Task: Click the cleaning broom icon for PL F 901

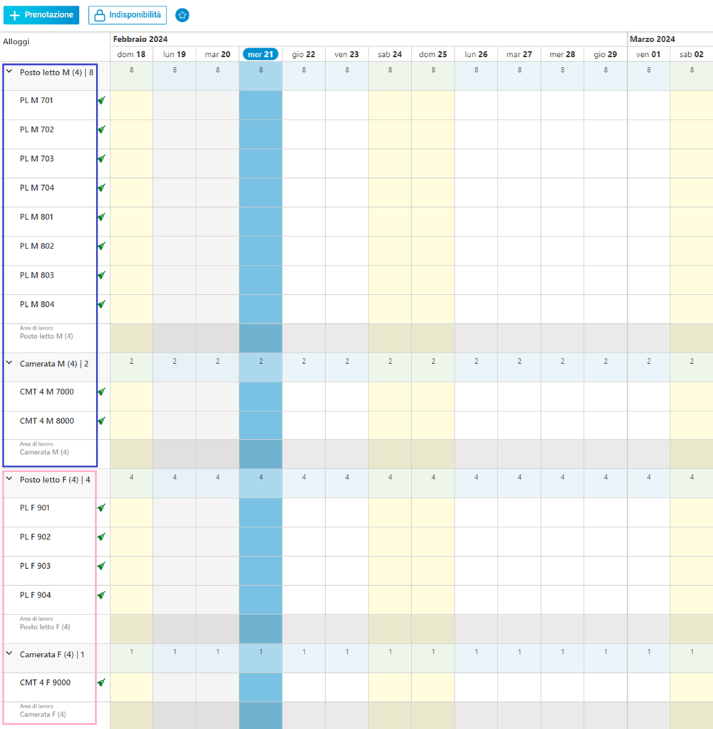Action: (x=102, y=508)
